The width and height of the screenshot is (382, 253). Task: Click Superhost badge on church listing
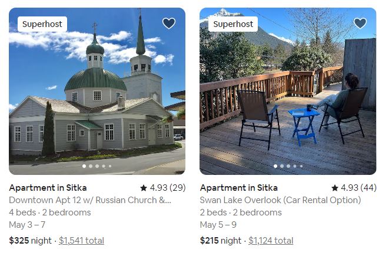pos(42,24)
